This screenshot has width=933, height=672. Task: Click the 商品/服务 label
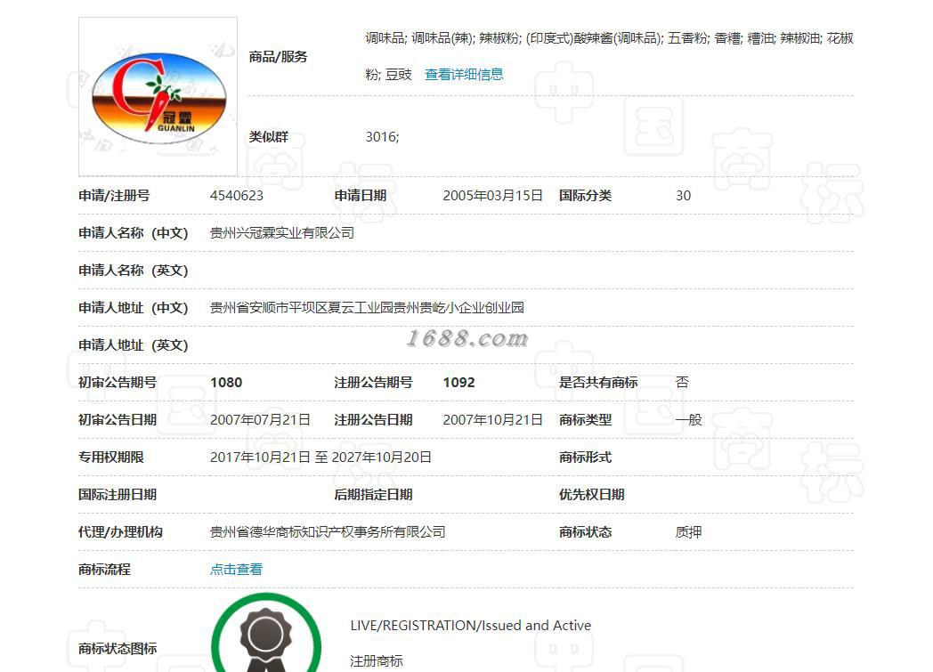coord(278,57)
